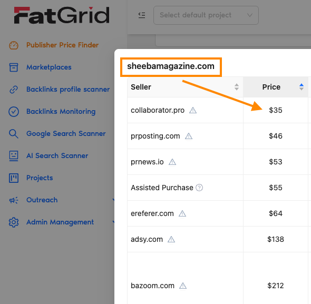Click the Publisher Price Finder gauge icon

(14, 45)
